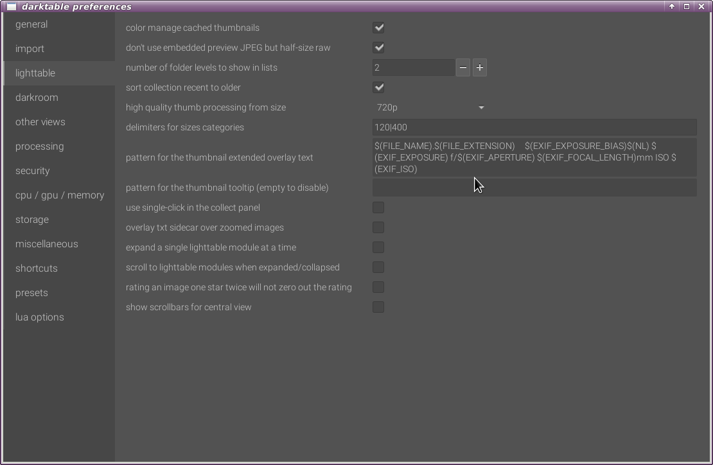Image resolution: width=713 pixels, height=465 pixels.
Task: Enable show scrollbars for central view
Action: tap(378, 307)
